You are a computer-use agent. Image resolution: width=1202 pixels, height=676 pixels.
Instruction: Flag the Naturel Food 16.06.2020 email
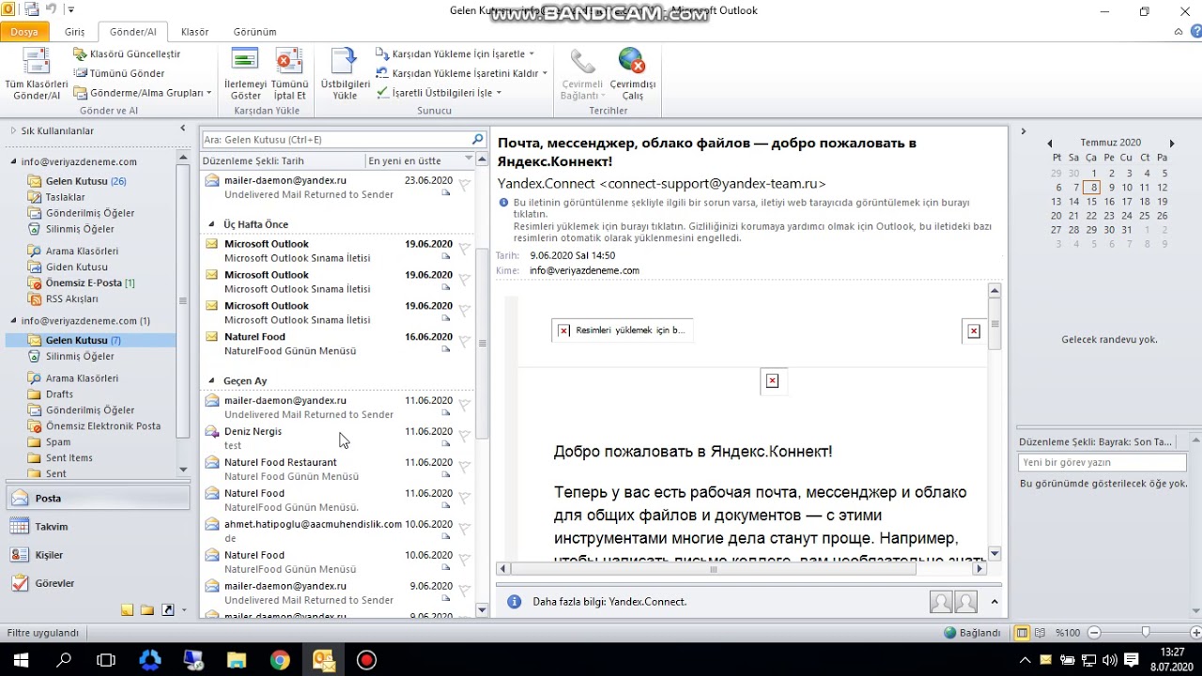464,342
